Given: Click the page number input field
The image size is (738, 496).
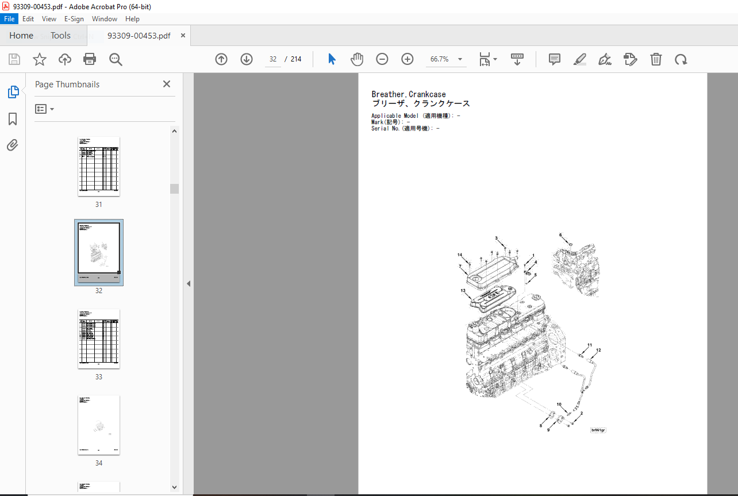Looking at the screenshot, I should (x=273, y=59).
